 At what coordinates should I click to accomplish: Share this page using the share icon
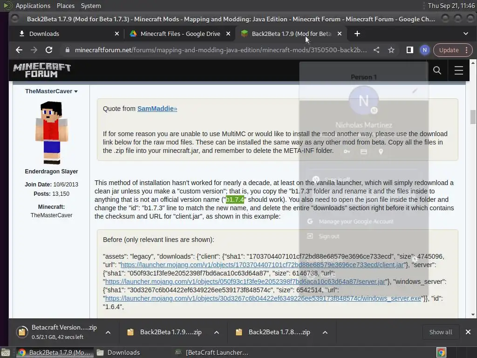(x=376, y=50)
